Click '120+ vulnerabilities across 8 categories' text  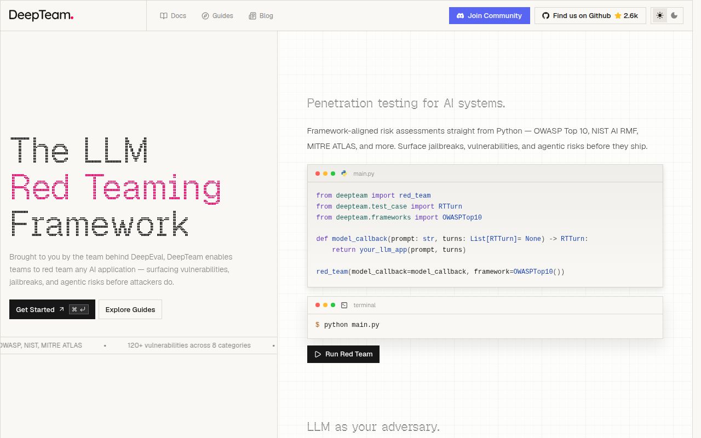189,345
